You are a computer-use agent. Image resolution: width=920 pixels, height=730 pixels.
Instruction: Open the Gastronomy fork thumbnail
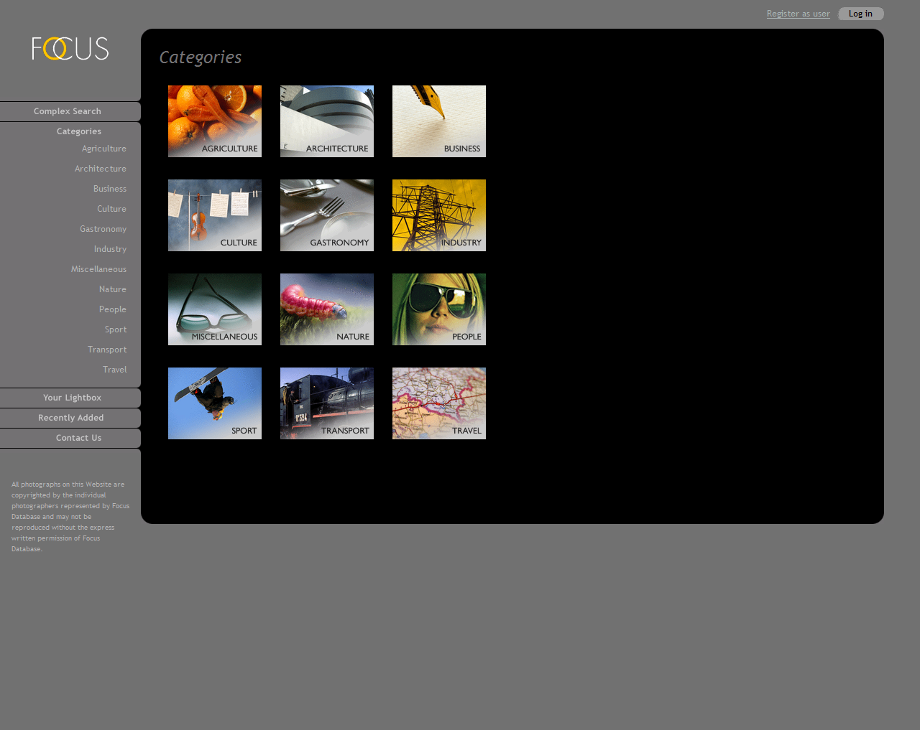[x=326, y=215]
